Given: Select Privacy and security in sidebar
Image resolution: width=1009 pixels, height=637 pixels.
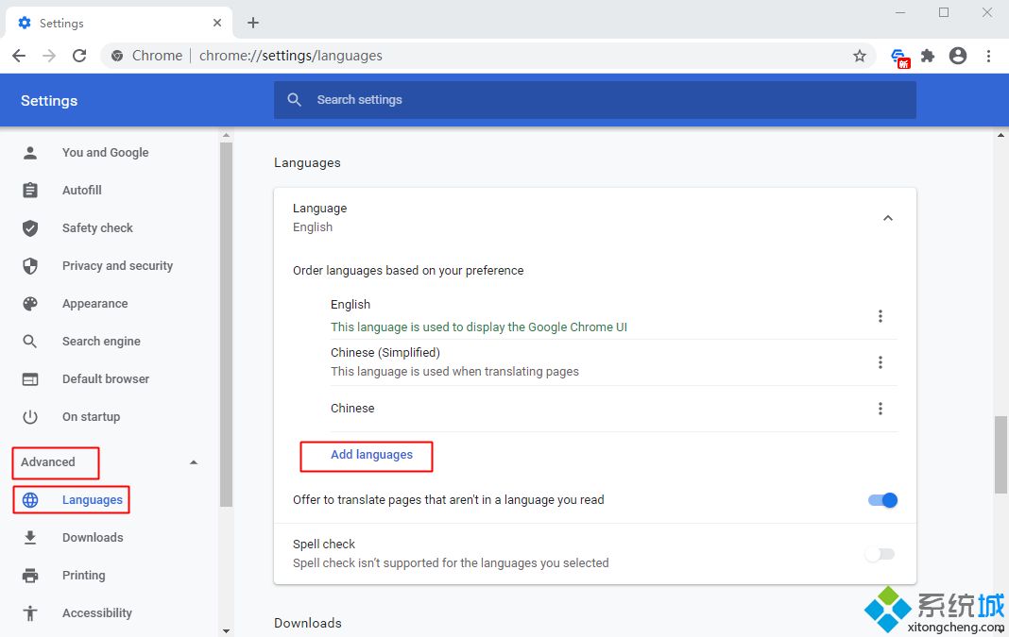Looking at the screenshot, I should click(118, 265).
